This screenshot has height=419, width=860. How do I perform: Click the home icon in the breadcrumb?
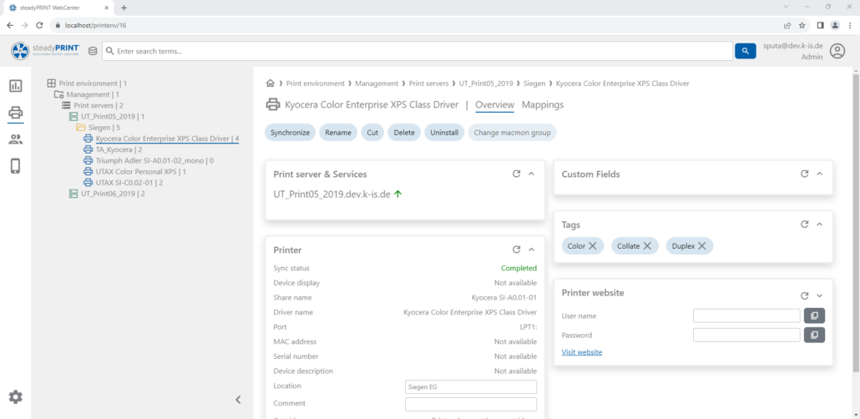270,83
